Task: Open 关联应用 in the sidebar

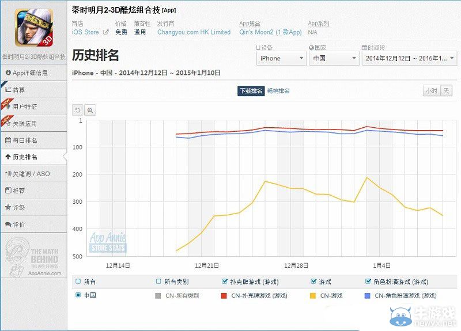Action: tap(34, 124)
